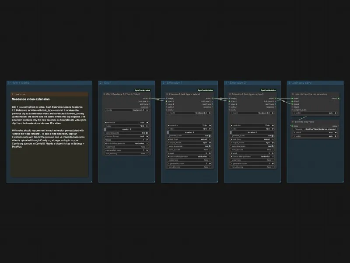Click the filename_prefix field in Save the long video node

click(315, 129)
